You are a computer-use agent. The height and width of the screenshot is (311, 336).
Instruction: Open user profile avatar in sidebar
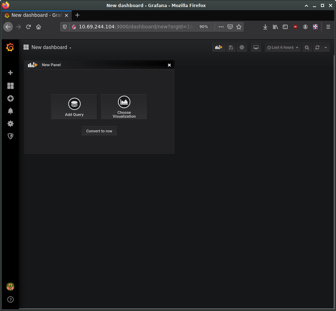coord(10,286)
